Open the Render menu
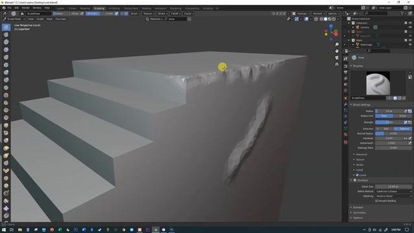Image resolution: width=414 pixels, height=233 pixels. [26, 8]
